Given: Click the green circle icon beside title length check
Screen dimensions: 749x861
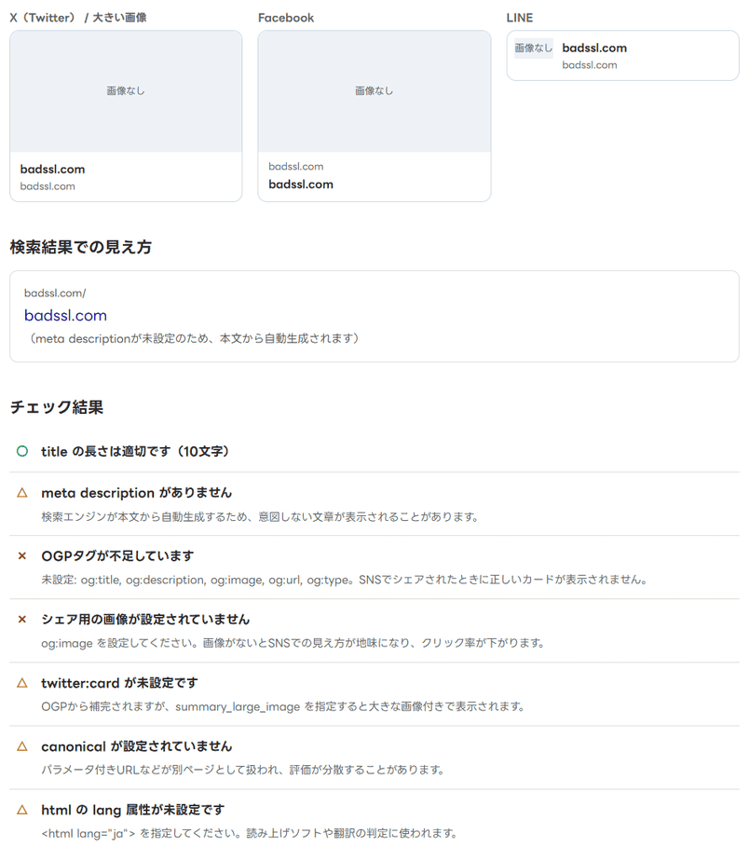Looking at the screenshot, I should coord(22,451).
